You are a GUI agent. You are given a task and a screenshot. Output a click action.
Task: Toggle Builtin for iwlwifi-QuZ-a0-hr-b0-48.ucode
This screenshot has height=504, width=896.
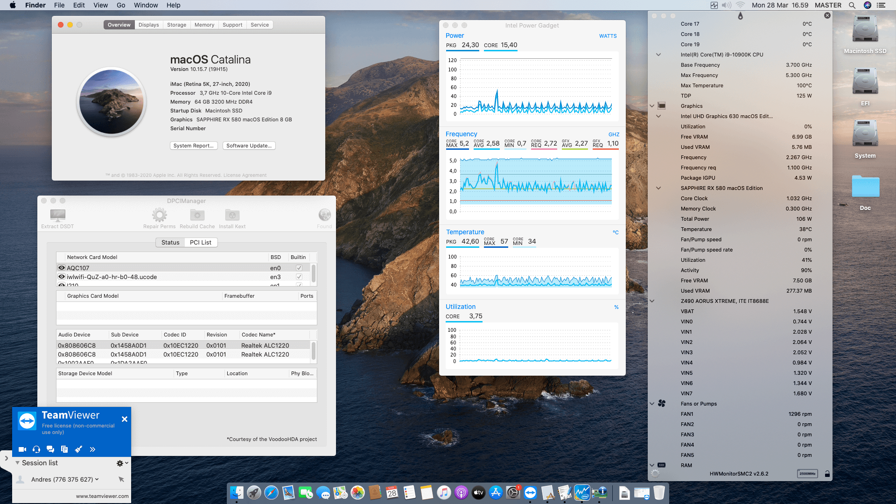click(299, 276)
